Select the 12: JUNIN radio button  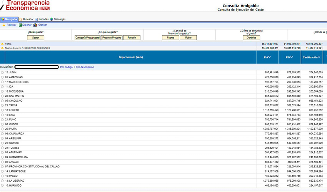click(x=2, y=73)
